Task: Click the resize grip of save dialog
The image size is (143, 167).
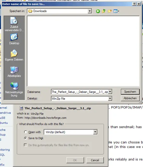Action: click(140, 102)
